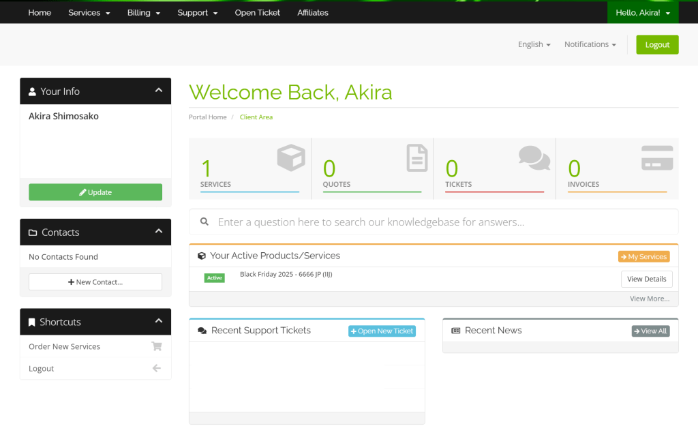The height and width of the screenshot is (439, 698).
Task: Collapse the Shortcuts panel
Action: 158,321
